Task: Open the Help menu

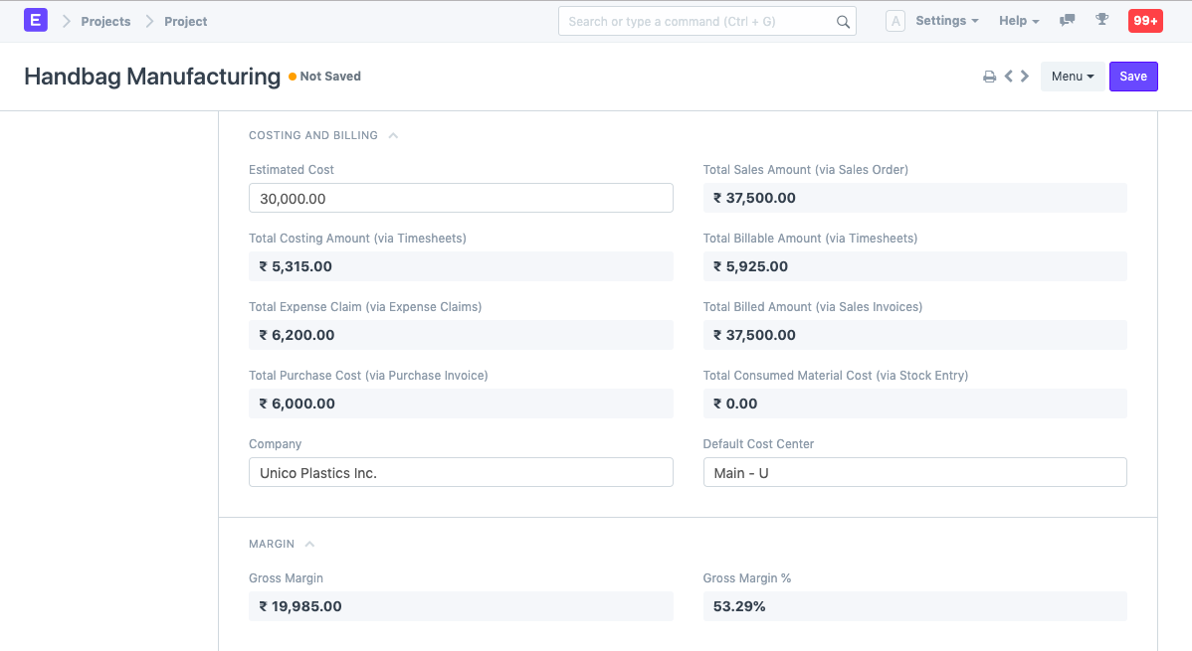Action: point(1013,20)
